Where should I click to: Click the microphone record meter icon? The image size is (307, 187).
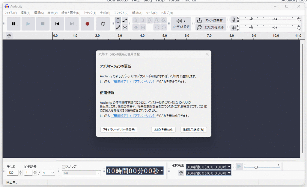point(234,20)
